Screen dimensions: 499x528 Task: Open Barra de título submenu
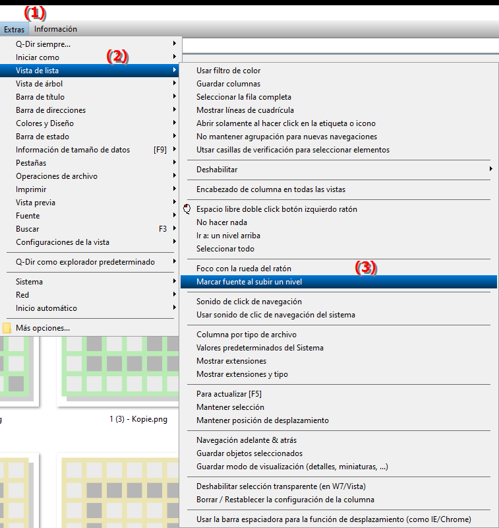91,97
